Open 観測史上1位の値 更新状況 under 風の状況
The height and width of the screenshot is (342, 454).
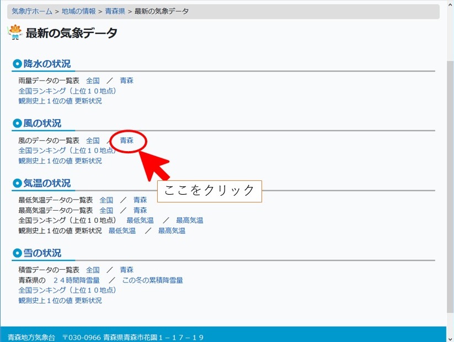coord(60,161)
